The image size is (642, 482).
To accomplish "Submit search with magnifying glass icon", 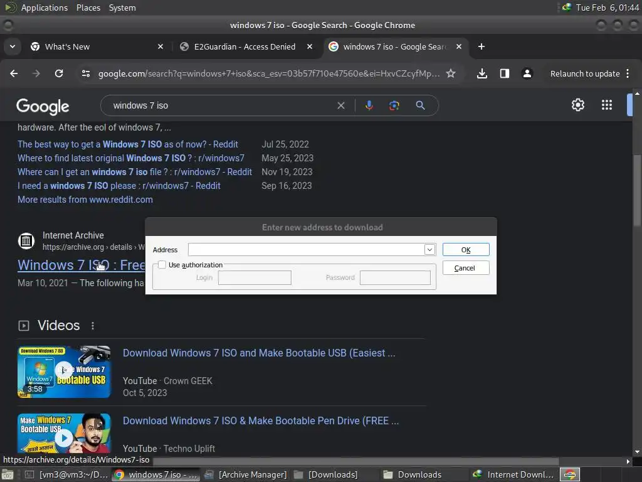I will 420,105.
